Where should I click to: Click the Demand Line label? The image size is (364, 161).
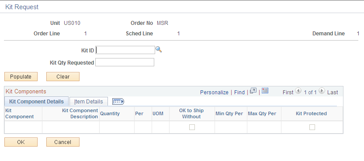pyautogui.click(x=329, y=34)
